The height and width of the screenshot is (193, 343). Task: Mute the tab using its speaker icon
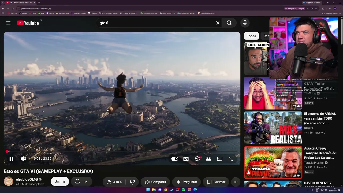point(31,3)
